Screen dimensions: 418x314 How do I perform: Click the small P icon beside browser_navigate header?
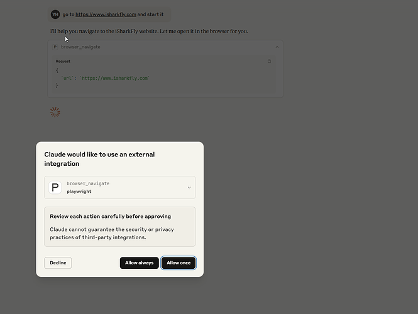pyautogui.click(x=55, y=47)
